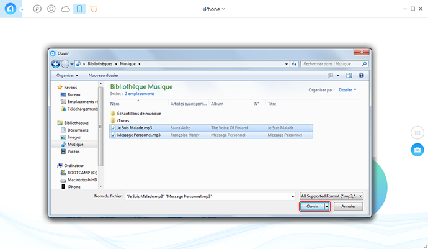
Task: Click the Françoise Hardy artist cell
Action: 185,135
